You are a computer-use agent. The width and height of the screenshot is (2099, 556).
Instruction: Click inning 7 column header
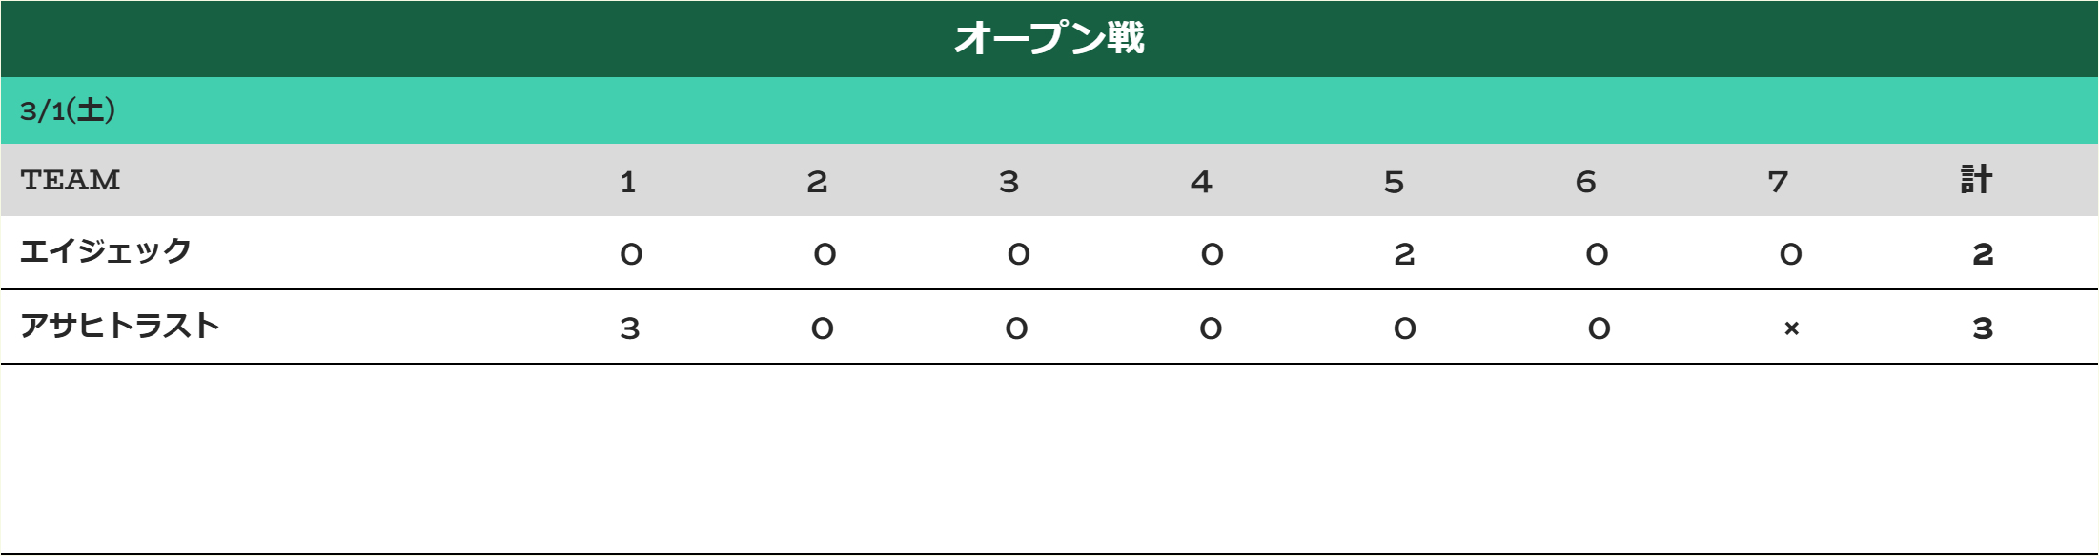(1778, 182)
